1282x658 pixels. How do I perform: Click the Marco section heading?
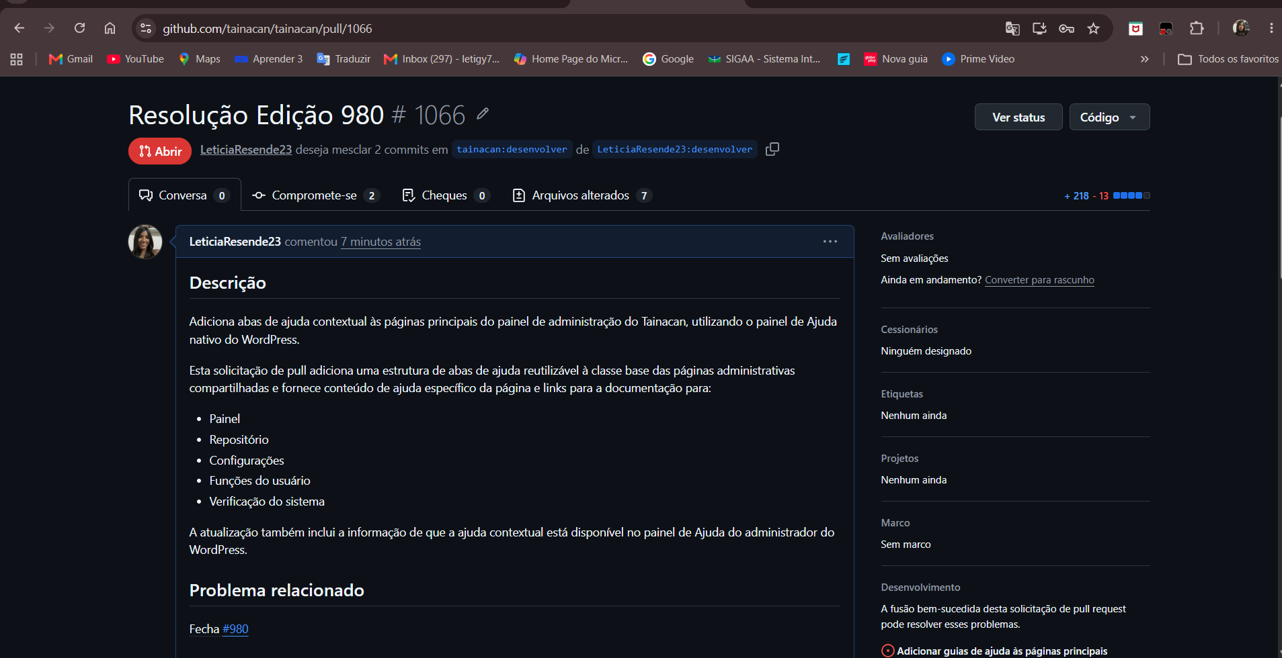coord(895,523)
